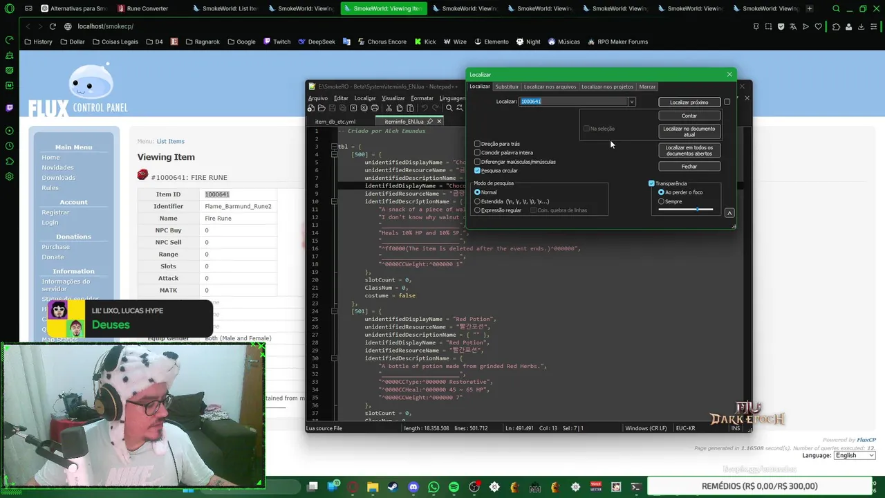Select the 'Normal' search mode radio

477,192
